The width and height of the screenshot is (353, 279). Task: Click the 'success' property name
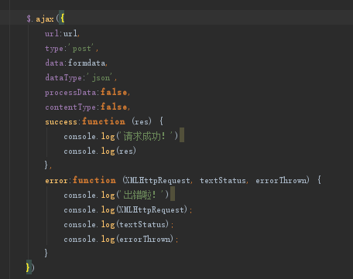[61, 121]
